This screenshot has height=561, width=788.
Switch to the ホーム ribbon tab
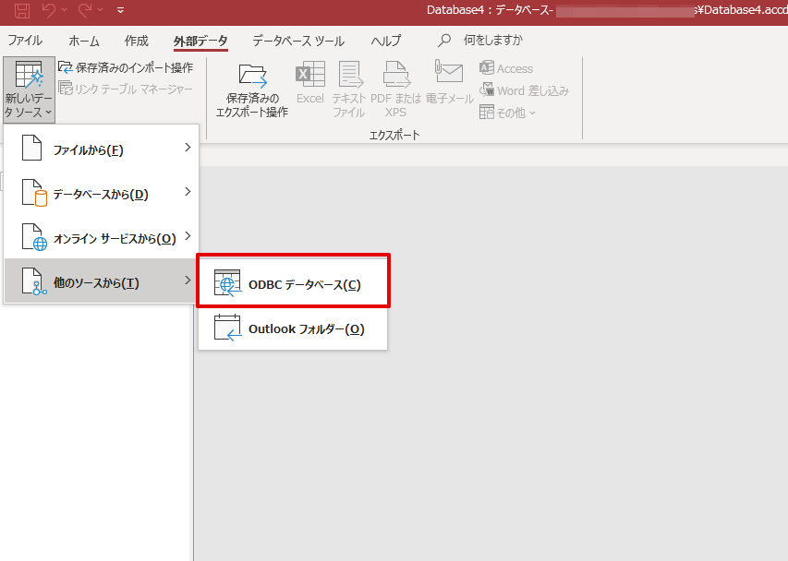pos(84,41)
